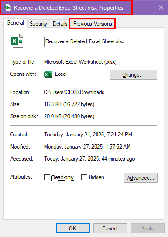168x237 pixels.
Task: Click the size on disk value 20.0 KB
Action: click(69, 116)
